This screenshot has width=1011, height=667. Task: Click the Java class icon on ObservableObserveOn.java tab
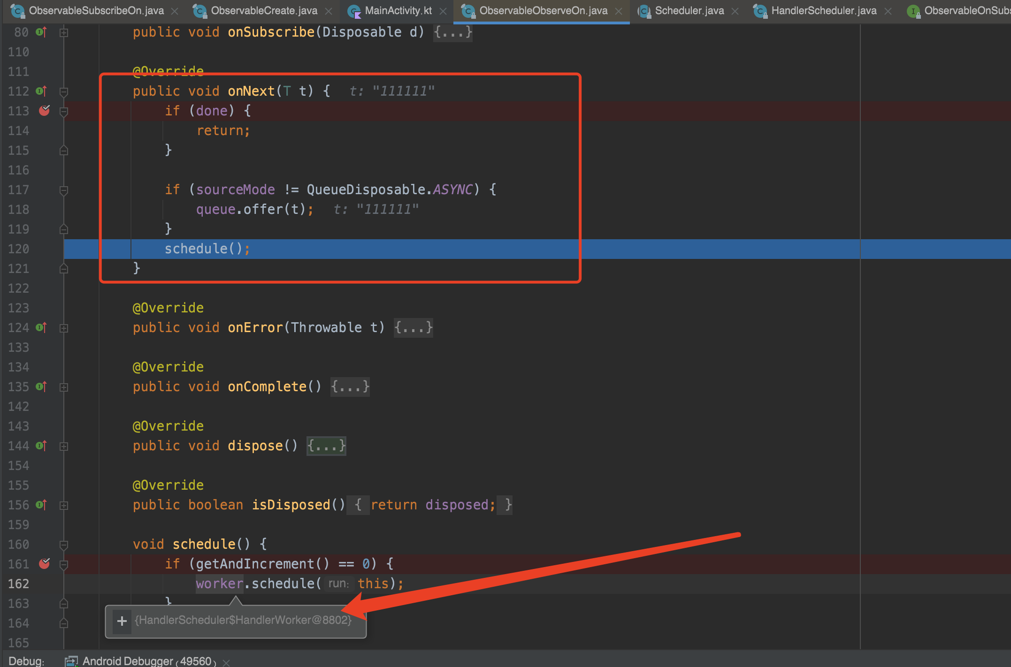[467, 10]
